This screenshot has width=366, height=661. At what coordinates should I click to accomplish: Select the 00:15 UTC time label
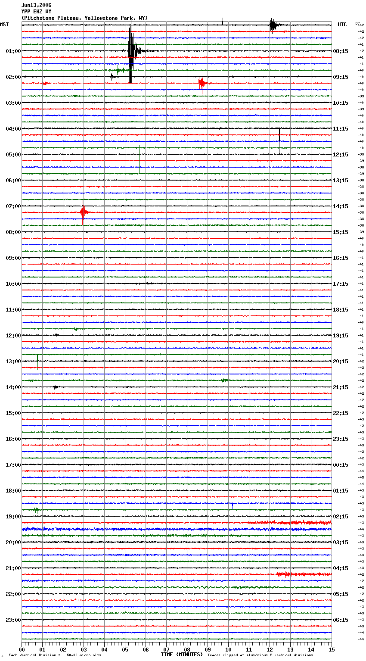click(341, 465)
